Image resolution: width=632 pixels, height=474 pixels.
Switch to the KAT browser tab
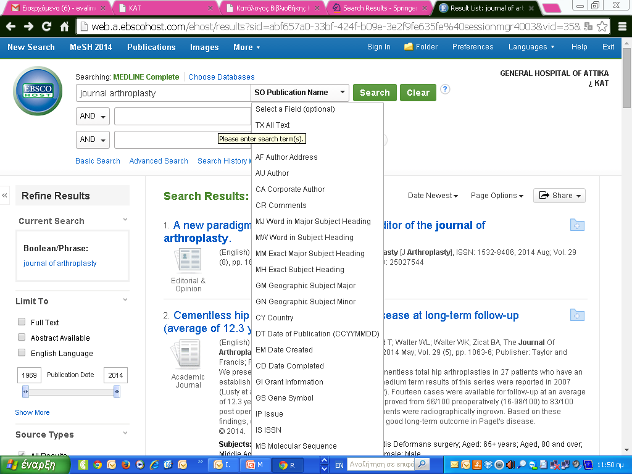pos(165,8)
